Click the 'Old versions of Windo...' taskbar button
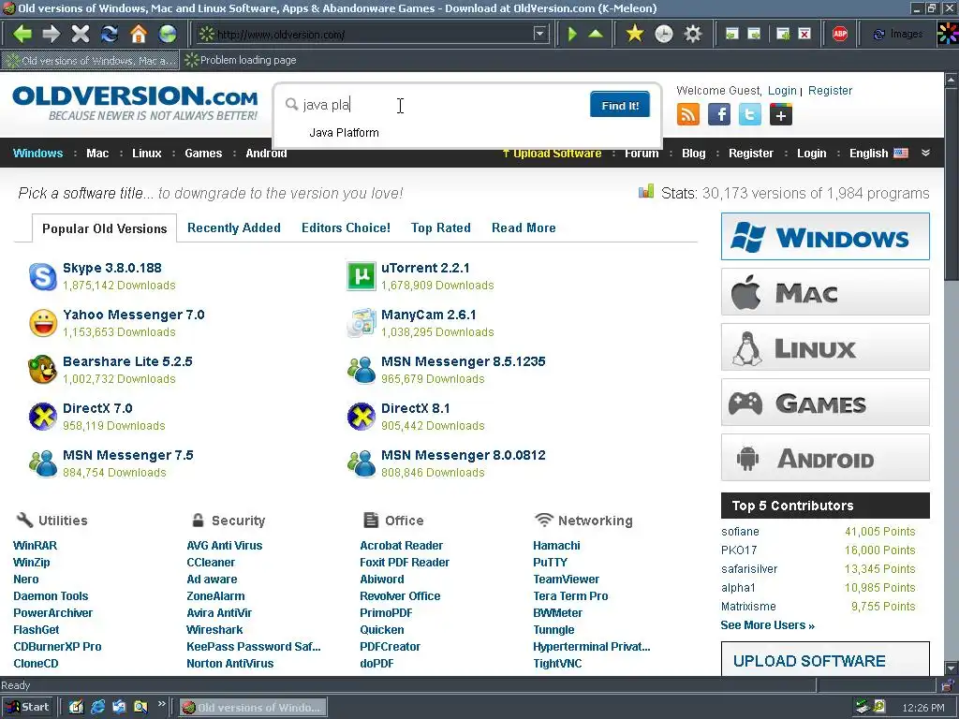Screen dimensions: 959x719 tap(253, 708)
